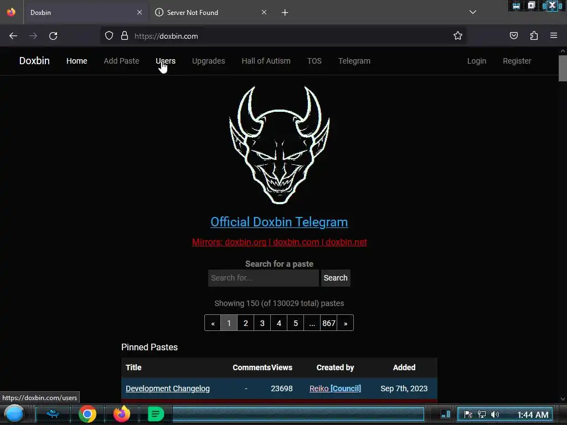Close the Doxbin tab
The image size is (567, 425).
(x=140, y=12)
